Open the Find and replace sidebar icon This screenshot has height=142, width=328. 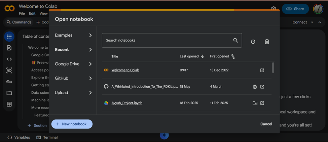(9, 48)
